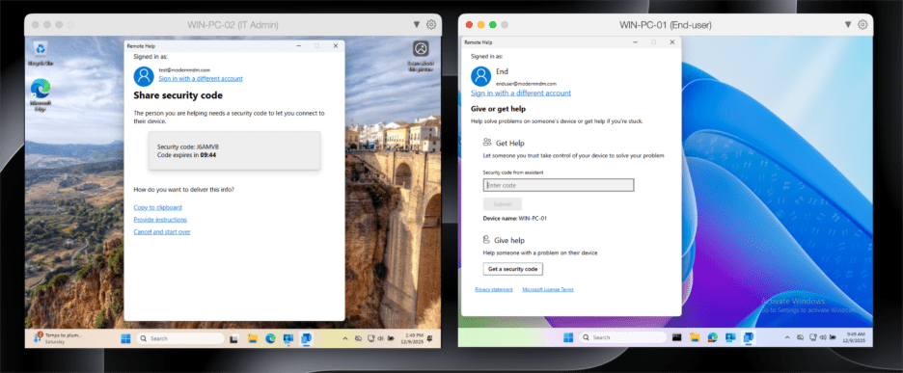Open network status in WIN-PC-02 tray
The width and height of the screenshot is (903, 373).
370,338
